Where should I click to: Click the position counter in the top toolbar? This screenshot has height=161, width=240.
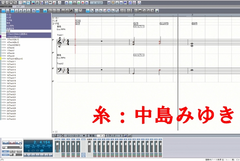pyautogui.click(x=97, y=3)
